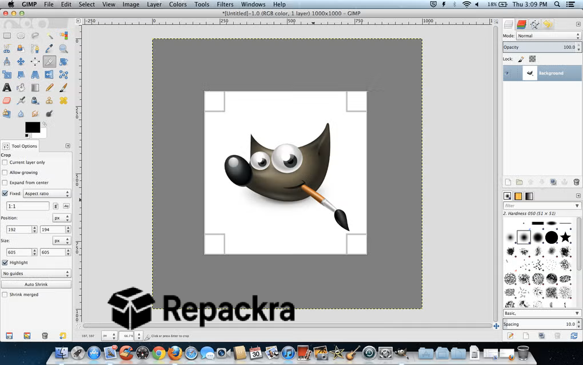583x365 pixels.
Task: Enable the Allow growing checkbox
Action: coord(5,173)
